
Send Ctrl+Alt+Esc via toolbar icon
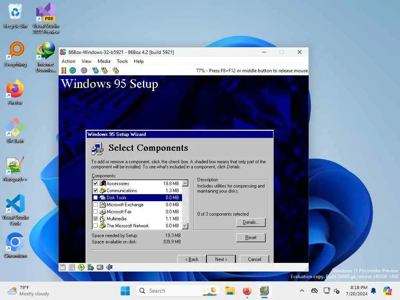pos(104,70)
